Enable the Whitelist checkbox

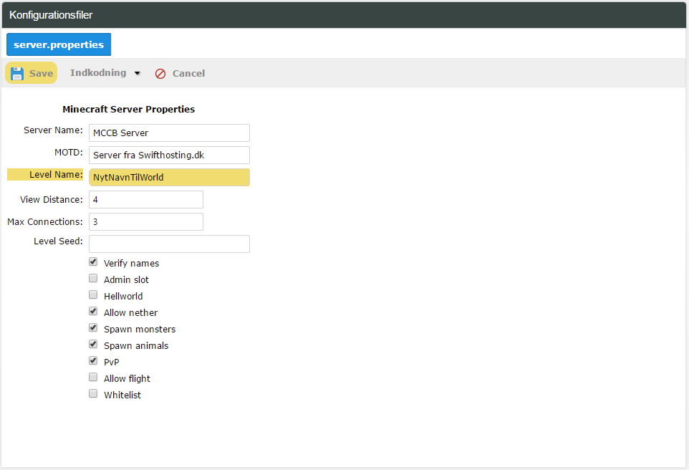click(x=93, y=393)
